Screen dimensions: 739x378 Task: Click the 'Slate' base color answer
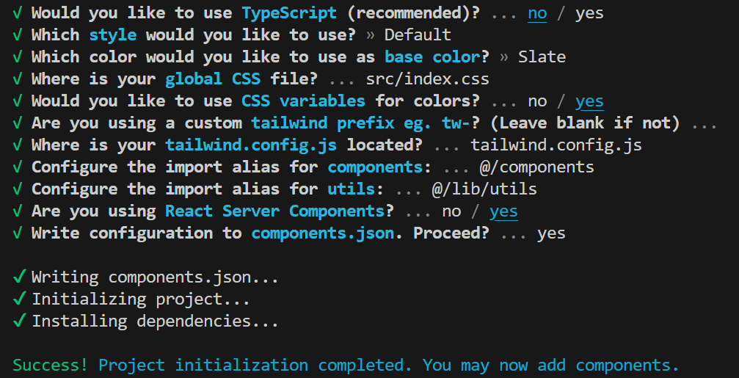[x=542, y=57]
